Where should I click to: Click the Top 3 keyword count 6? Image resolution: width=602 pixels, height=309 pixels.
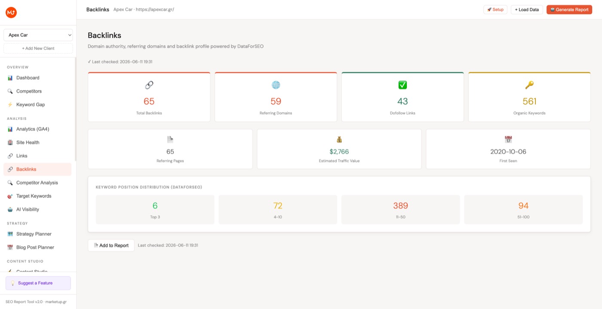(155, 206)
